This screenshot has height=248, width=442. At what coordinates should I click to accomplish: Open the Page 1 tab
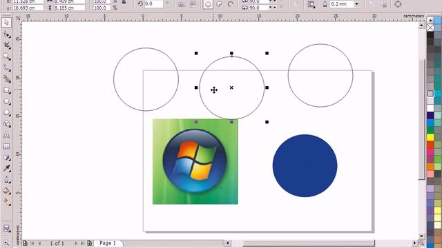pyautogui.click(x=108, y=243)
